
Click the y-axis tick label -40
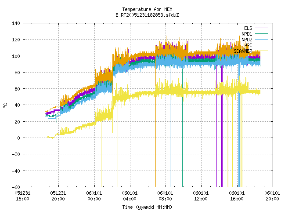tap(16, 171)
